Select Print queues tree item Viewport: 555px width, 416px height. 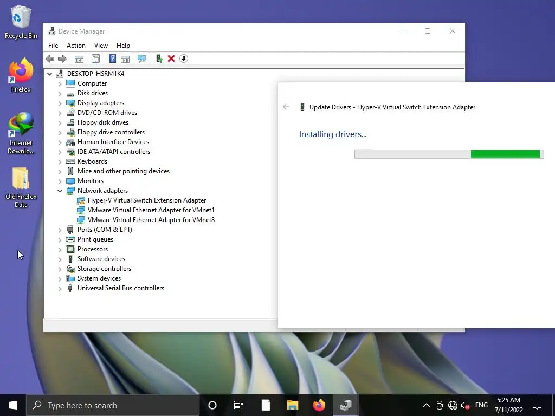(x=95, y=239)
